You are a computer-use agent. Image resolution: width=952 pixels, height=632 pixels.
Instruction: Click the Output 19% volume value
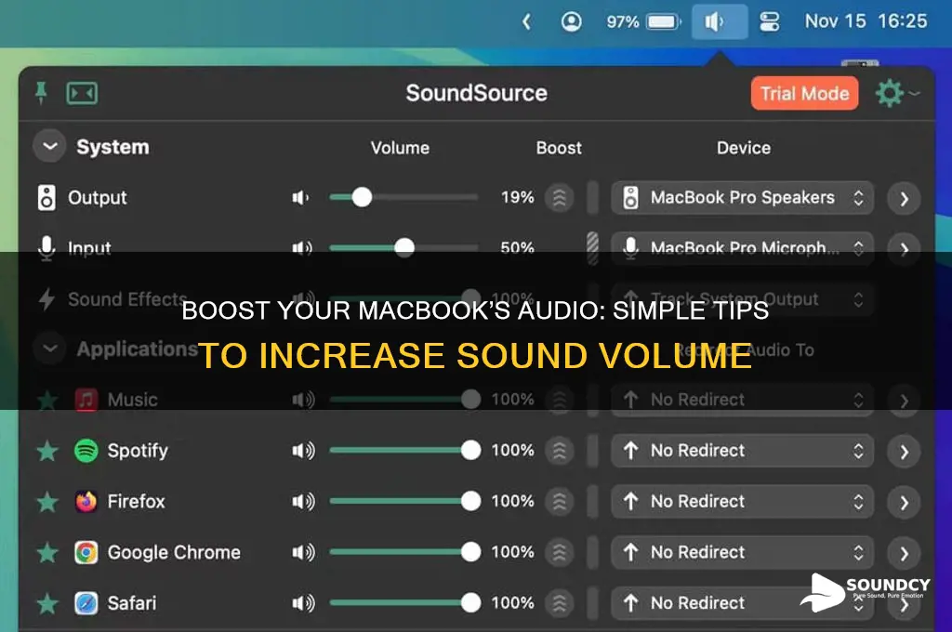[517, 197]
